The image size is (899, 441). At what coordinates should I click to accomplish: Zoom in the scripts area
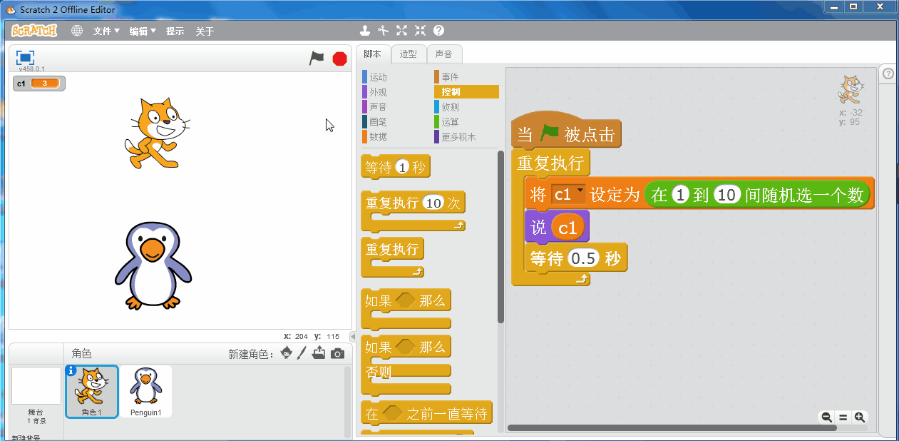click(x=859, y=417)
